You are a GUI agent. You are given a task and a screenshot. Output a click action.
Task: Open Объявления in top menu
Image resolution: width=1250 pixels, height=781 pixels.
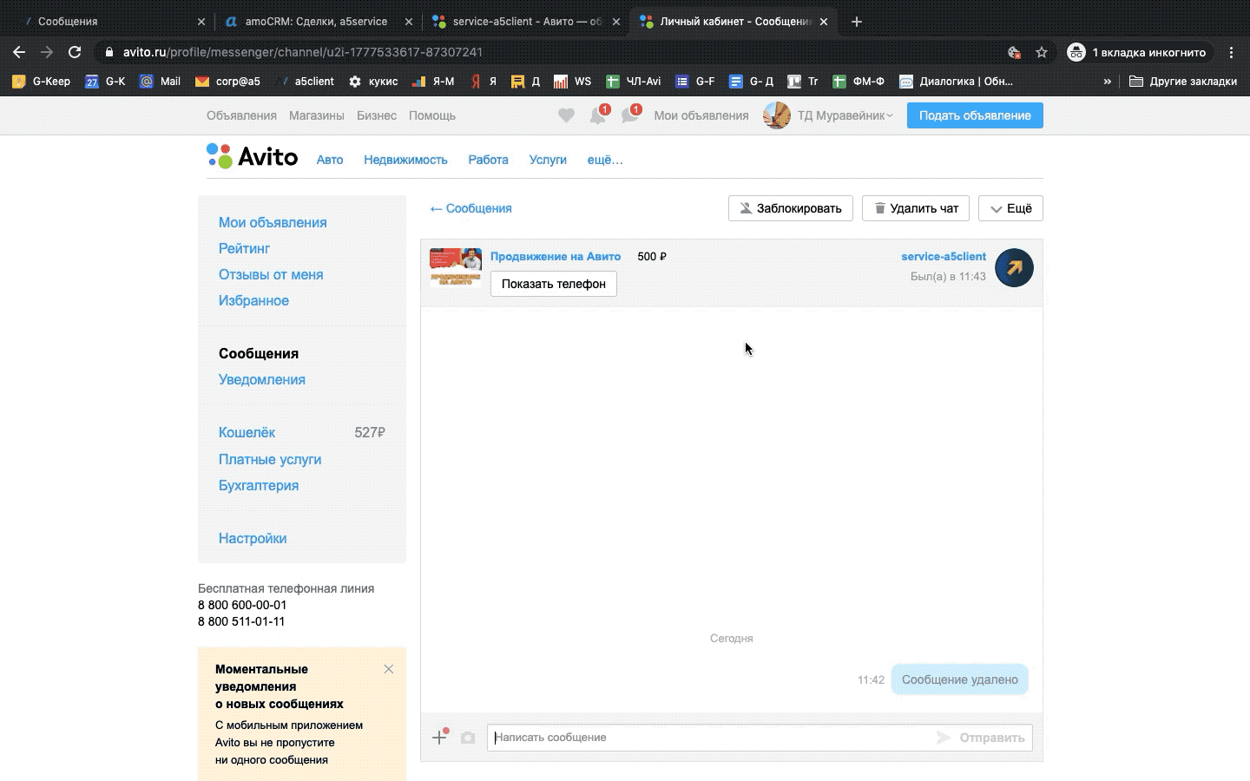[x=241, y=115]
